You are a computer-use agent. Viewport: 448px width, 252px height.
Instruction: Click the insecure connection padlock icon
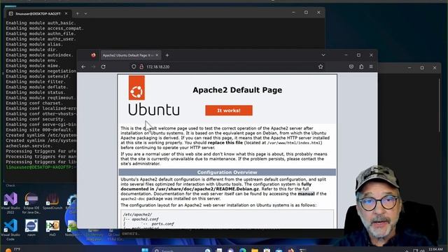(141, 66)
